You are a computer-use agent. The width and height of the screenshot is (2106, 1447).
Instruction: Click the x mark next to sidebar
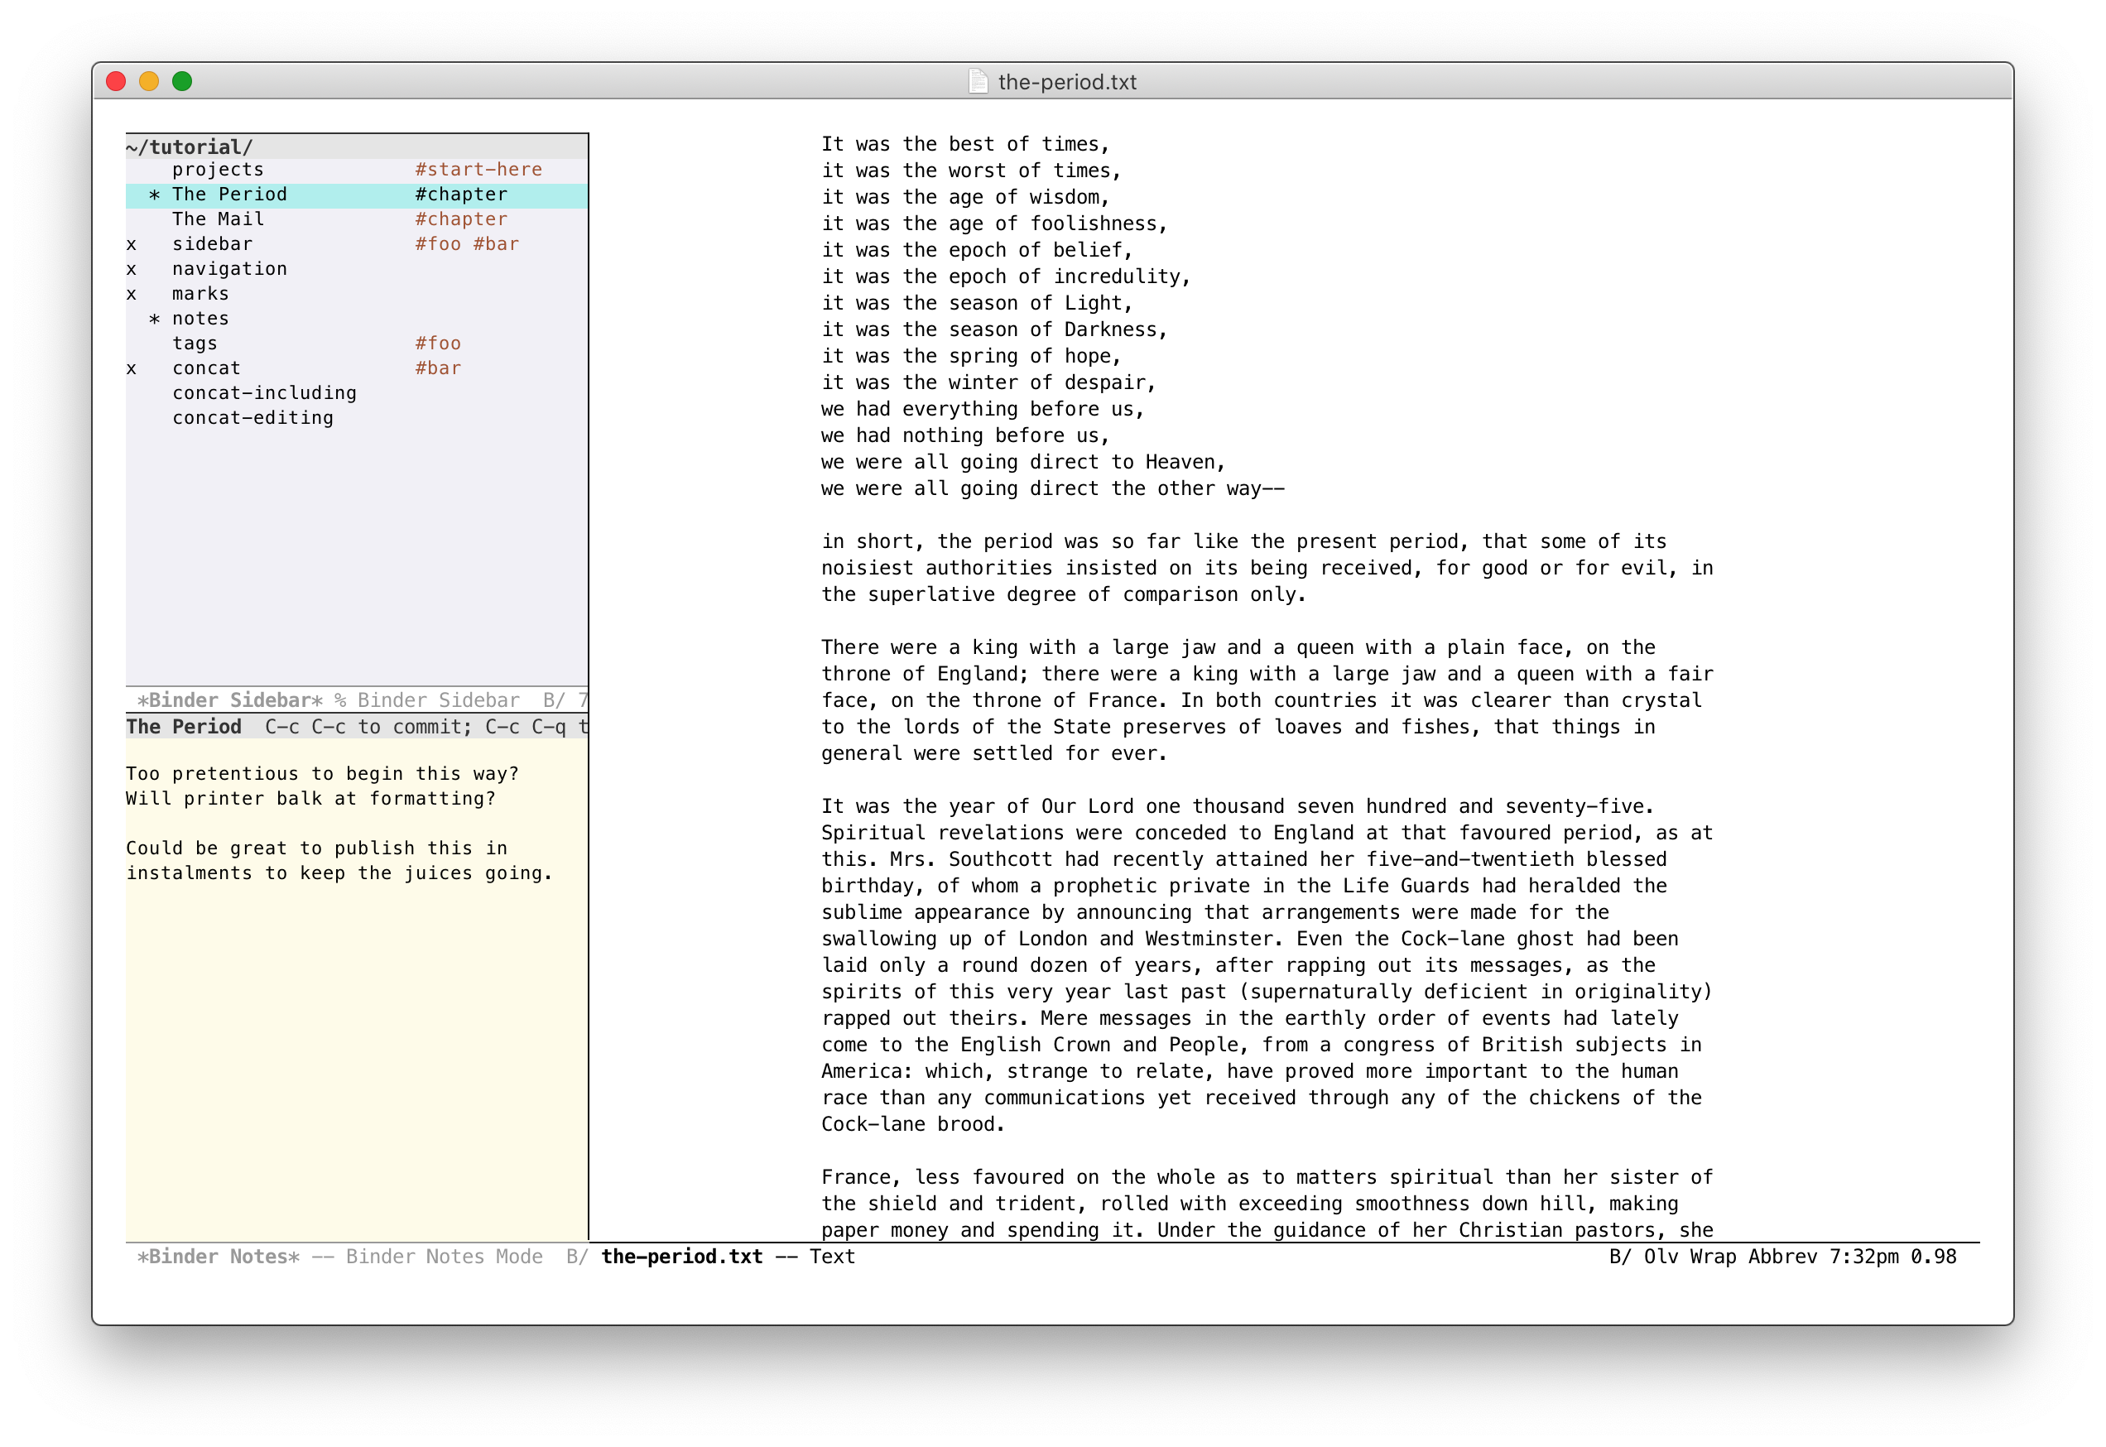point(132,245)
